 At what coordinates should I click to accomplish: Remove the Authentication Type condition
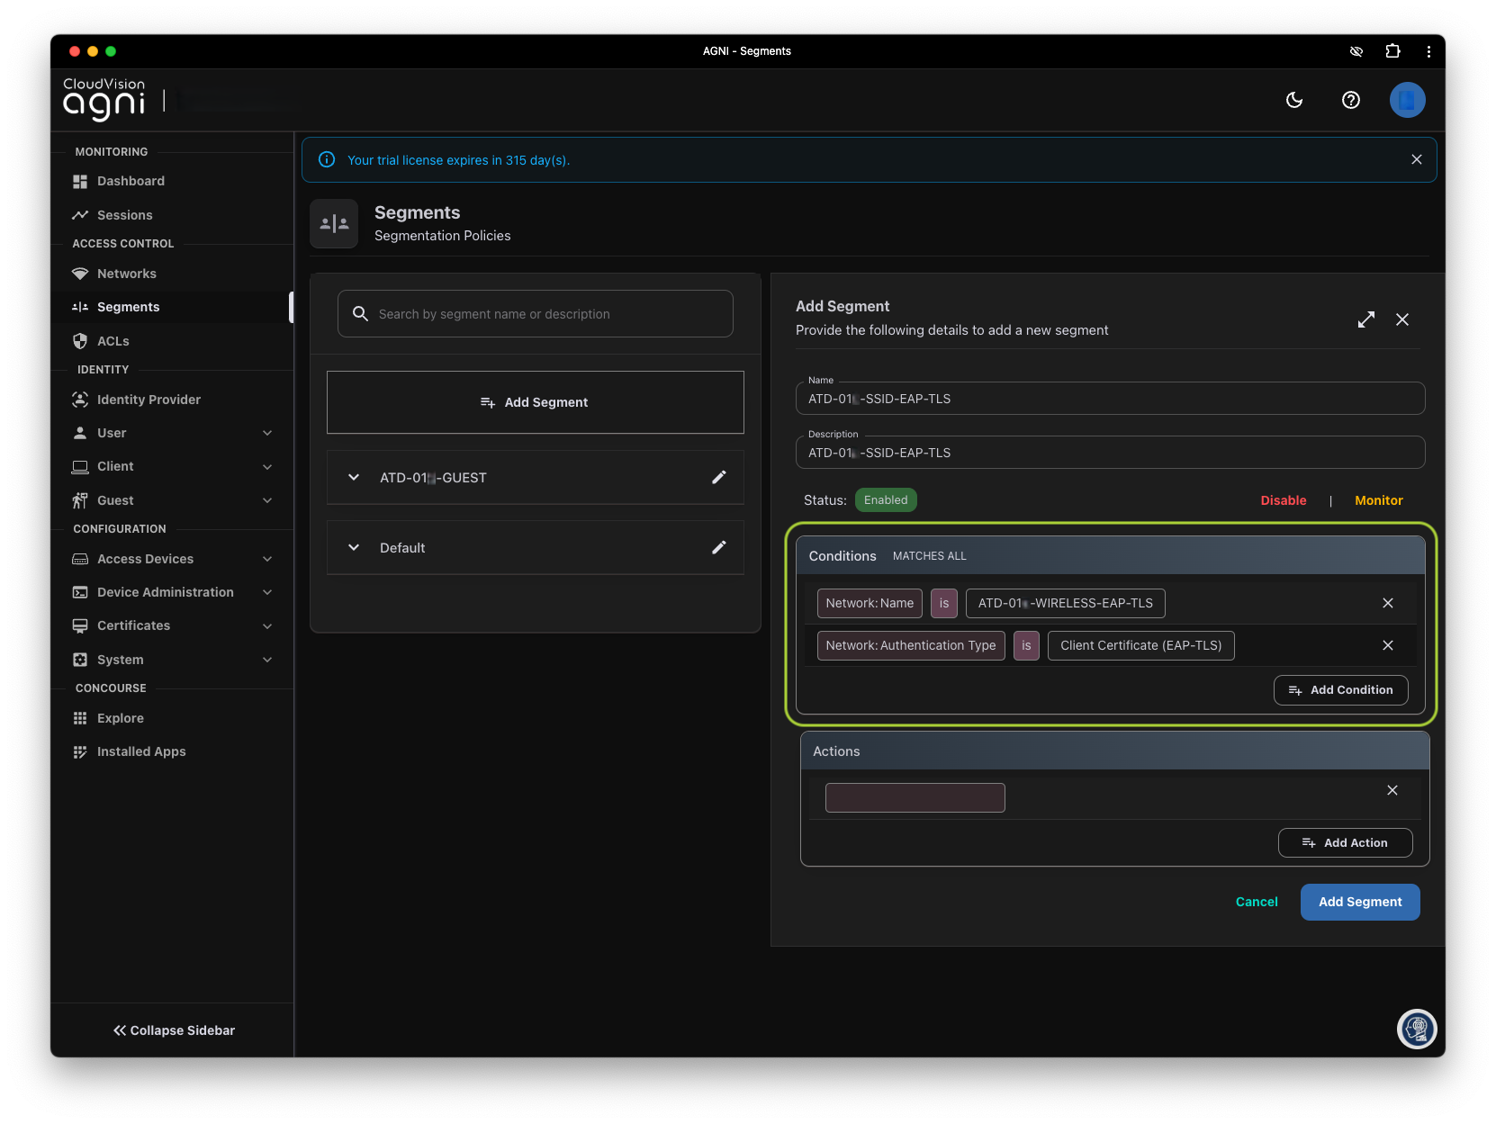tap(1387, 645)
